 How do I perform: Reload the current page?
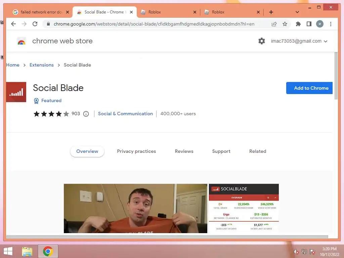(35, 24)
